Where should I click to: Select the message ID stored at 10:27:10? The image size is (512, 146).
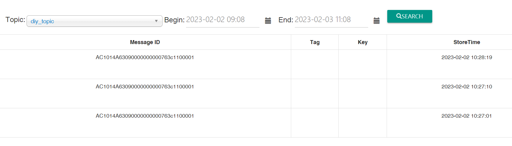pyautogui.click(x=145, y=87)
